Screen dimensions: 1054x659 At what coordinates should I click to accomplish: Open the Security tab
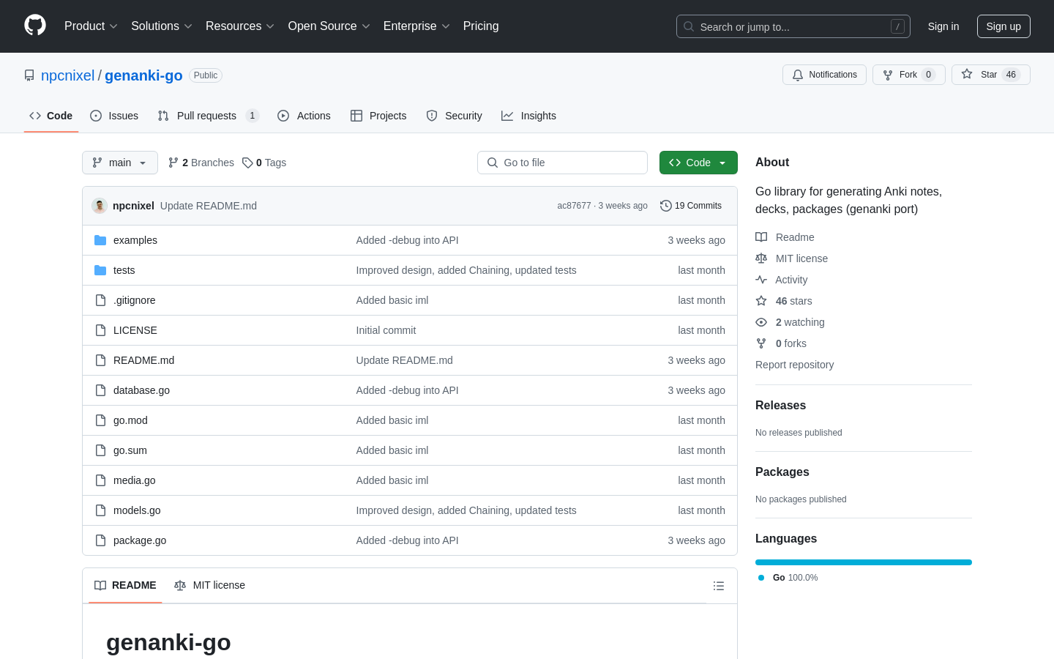(x=454, y=116)
